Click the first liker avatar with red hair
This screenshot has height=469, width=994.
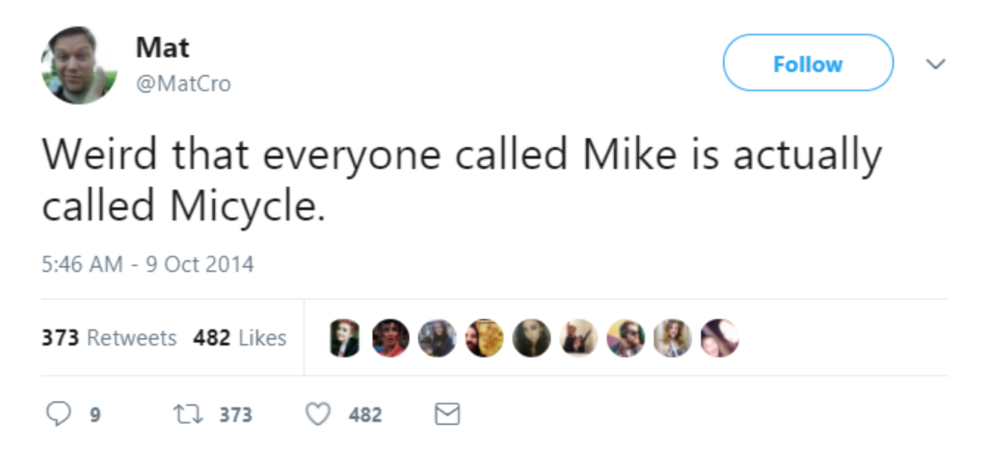344,338
